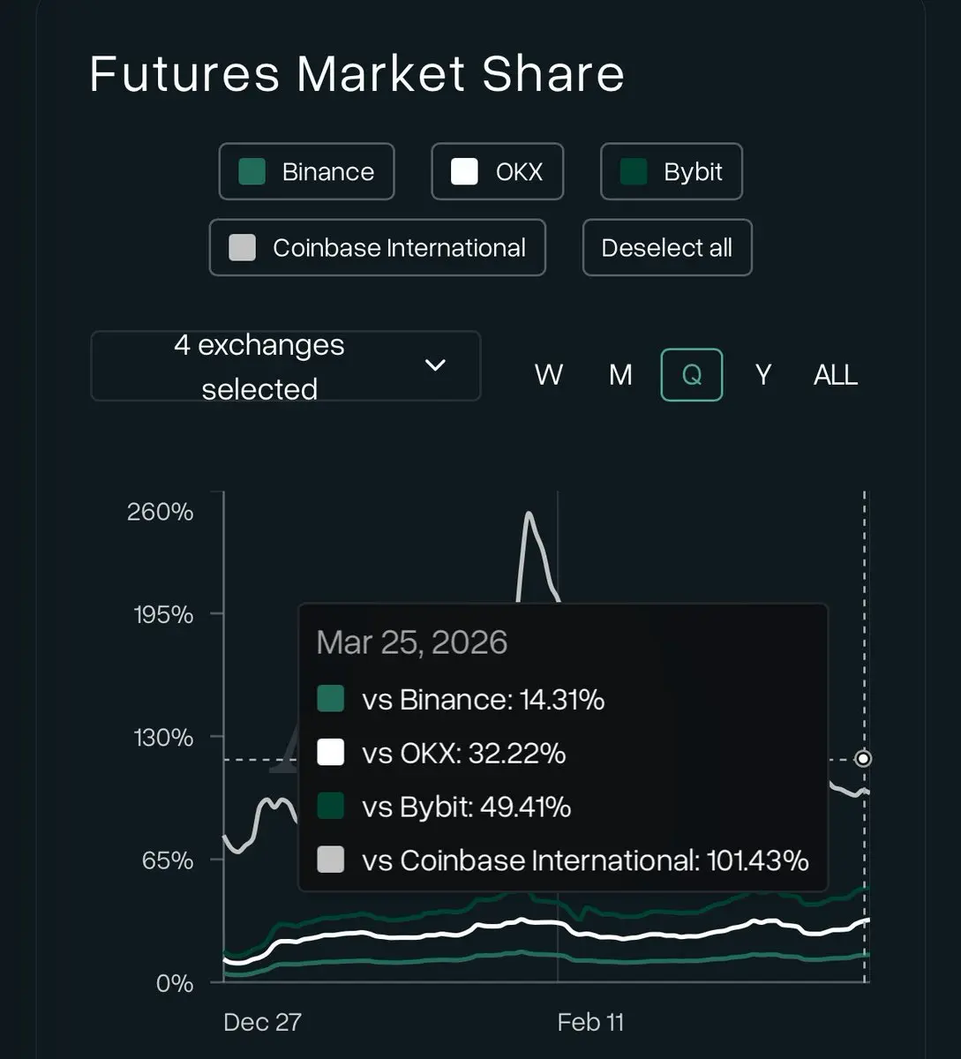This screenshot has height=1059, width=961.
Task: Click the dropdown chevron arrow
Action: pos(435,365)
